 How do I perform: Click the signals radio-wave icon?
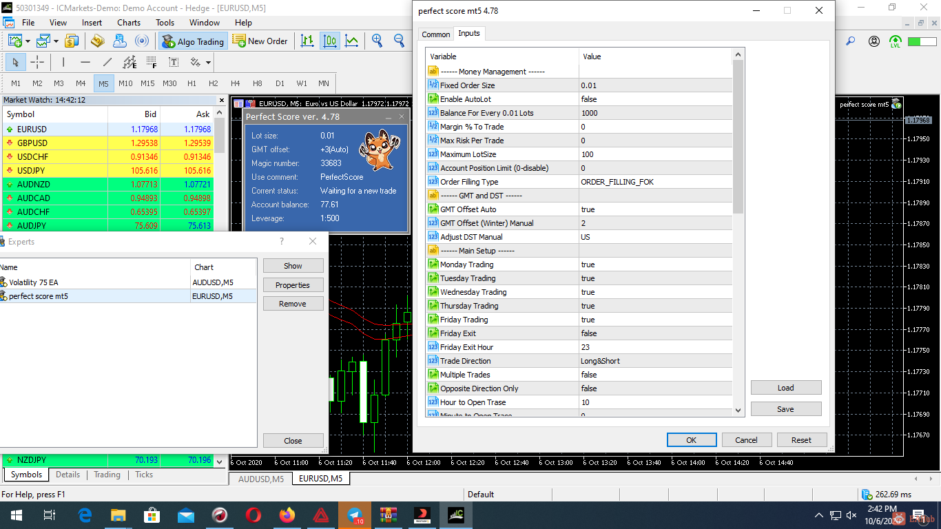point(141,41)
